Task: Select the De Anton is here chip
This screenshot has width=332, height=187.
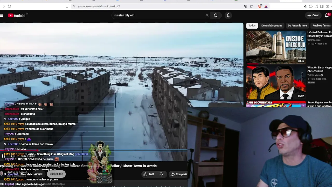Action: [297, 25]
